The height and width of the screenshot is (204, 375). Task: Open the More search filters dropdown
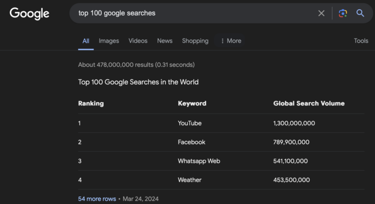pyautogui.click(x=230, y=41)
